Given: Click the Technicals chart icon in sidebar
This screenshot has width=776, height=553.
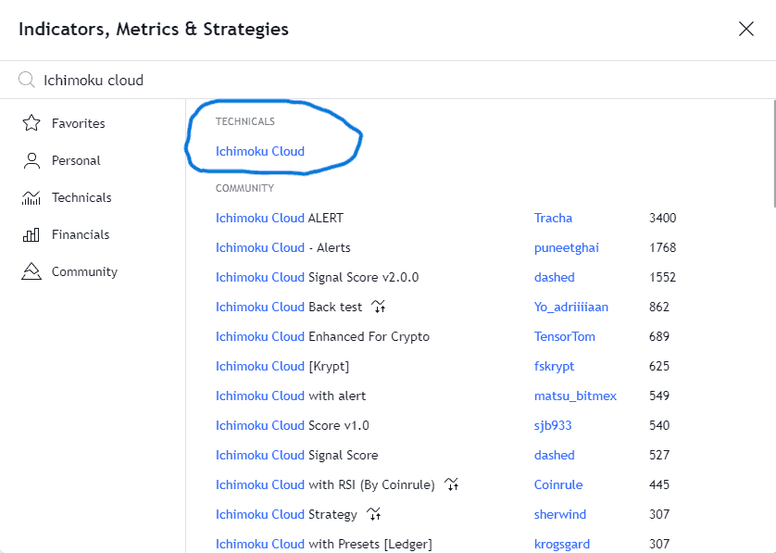Looking at the screenshot, I should (x=31, y=197).
